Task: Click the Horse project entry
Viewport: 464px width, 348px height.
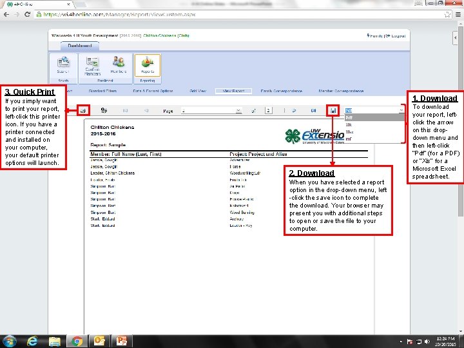Action: tap(235, 167)
